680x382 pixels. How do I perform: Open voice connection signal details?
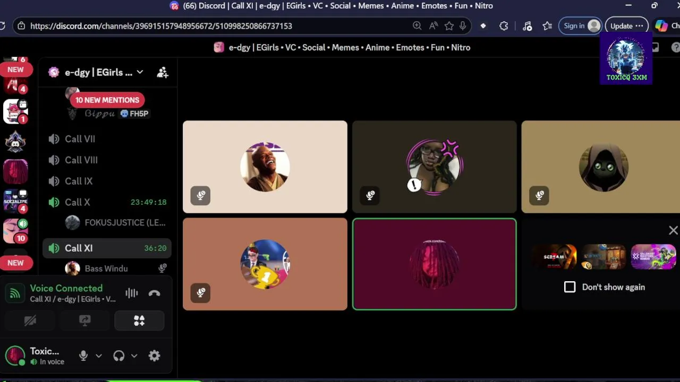15,293
